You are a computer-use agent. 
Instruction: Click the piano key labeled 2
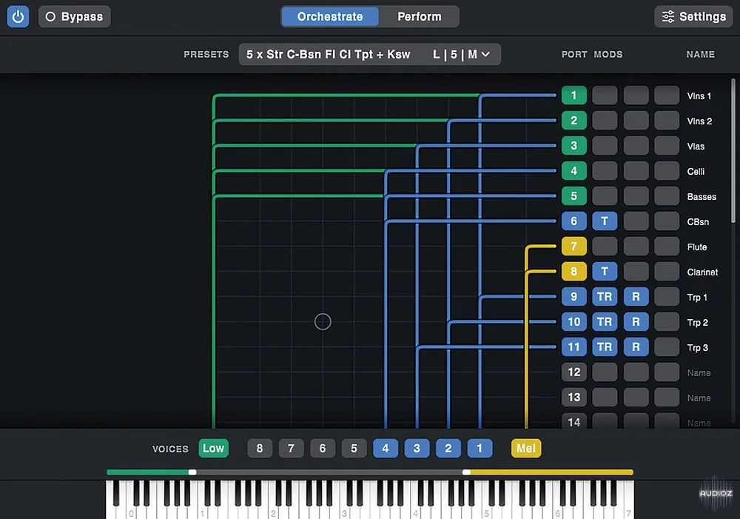point(273,513)
